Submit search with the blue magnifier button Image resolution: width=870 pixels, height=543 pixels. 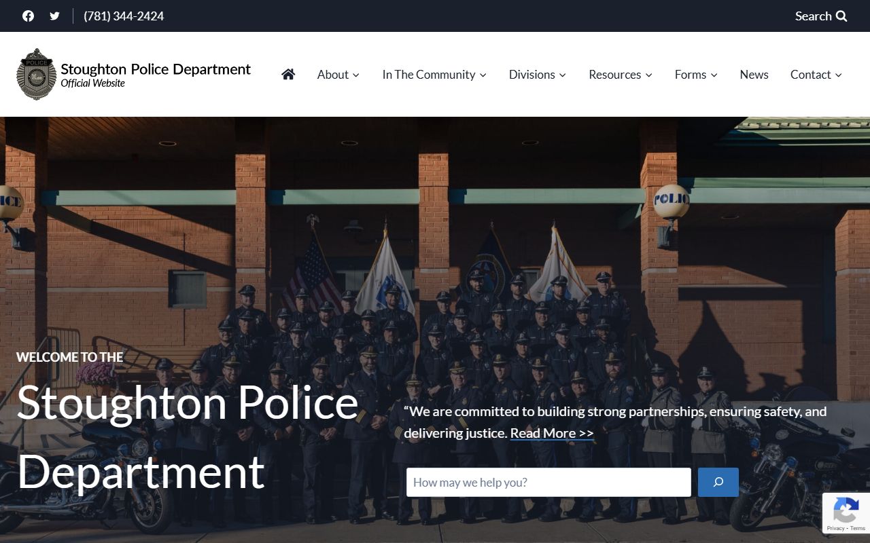click(x=718, y=483)
